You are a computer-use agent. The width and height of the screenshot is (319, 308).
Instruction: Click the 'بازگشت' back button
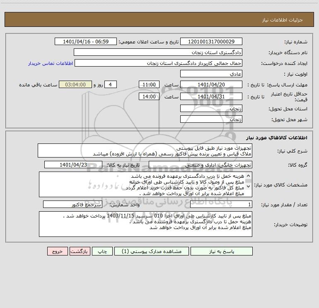(80, 251)
